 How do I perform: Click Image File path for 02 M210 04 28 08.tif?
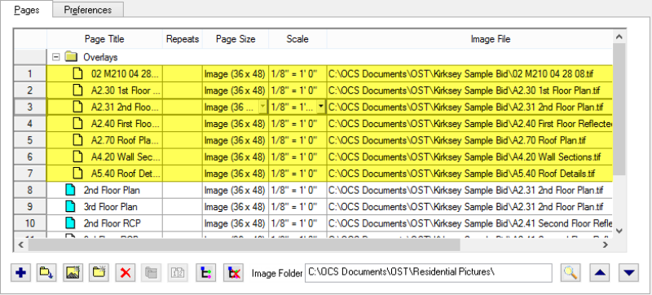460,74
